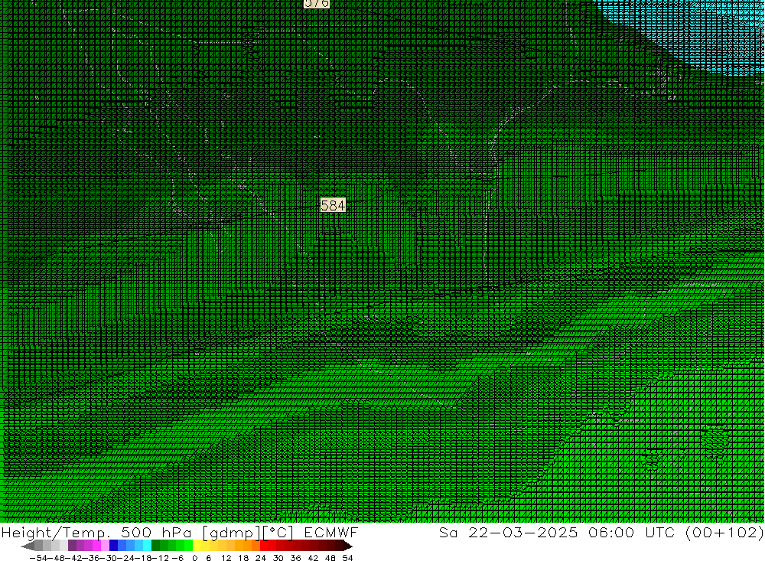Viewport: 765px width, 561px height.
Task: Click the 576 contour label at the top edge
Action: pos(317,3)
